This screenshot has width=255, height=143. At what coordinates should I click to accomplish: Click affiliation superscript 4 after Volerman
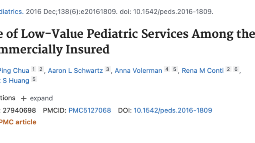click(167, 69)
